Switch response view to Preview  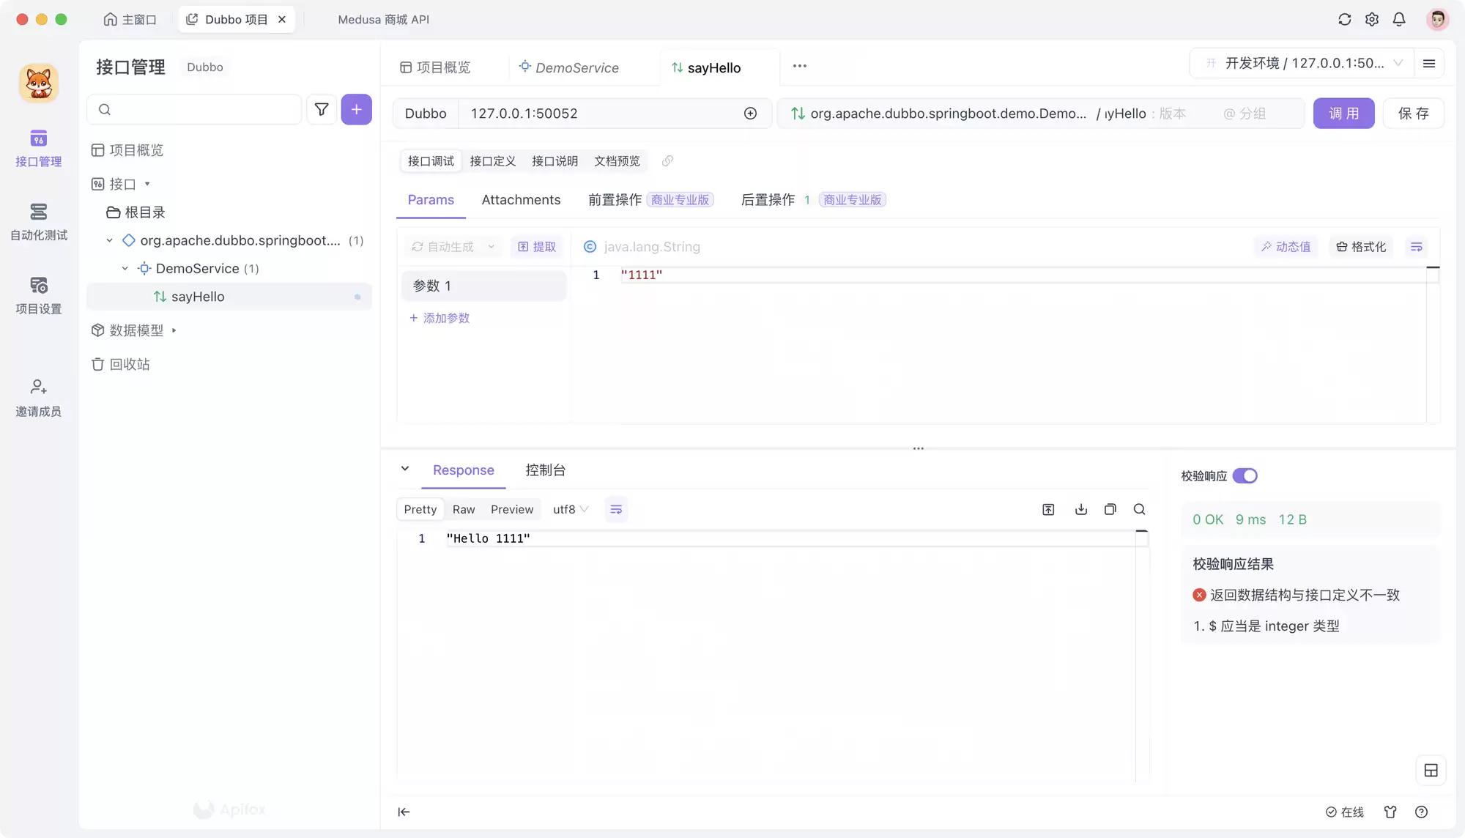point(512,509)
